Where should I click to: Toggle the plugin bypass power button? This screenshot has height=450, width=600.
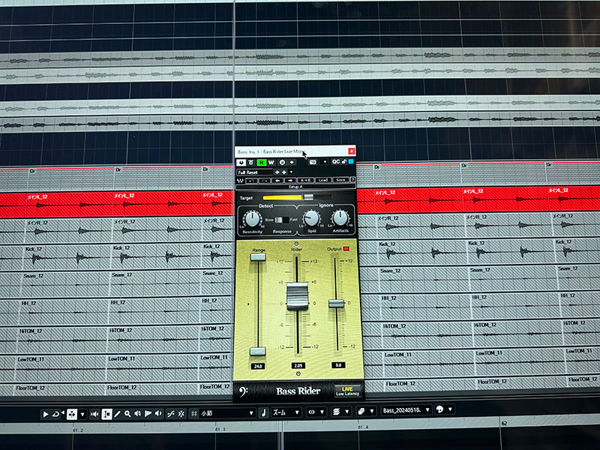point(241,163)
